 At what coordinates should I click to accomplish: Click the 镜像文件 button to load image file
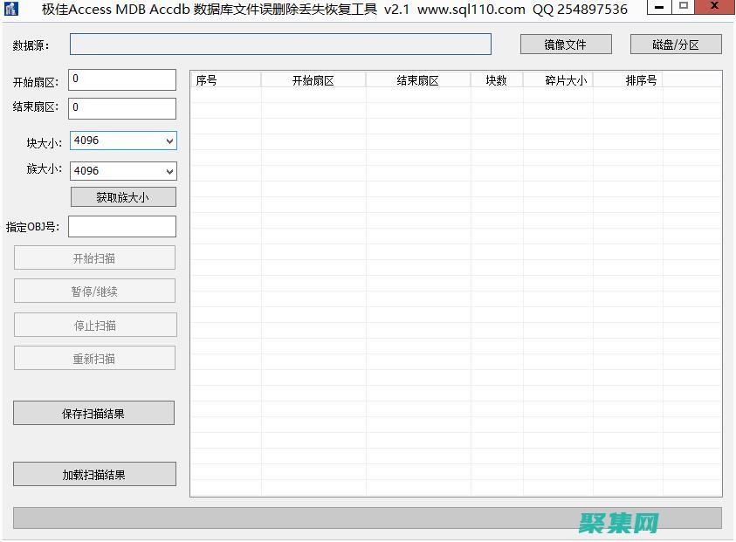tap(565, 44)
